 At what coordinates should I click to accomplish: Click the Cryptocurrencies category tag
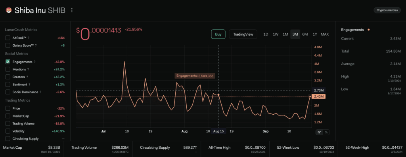[387, 10]
